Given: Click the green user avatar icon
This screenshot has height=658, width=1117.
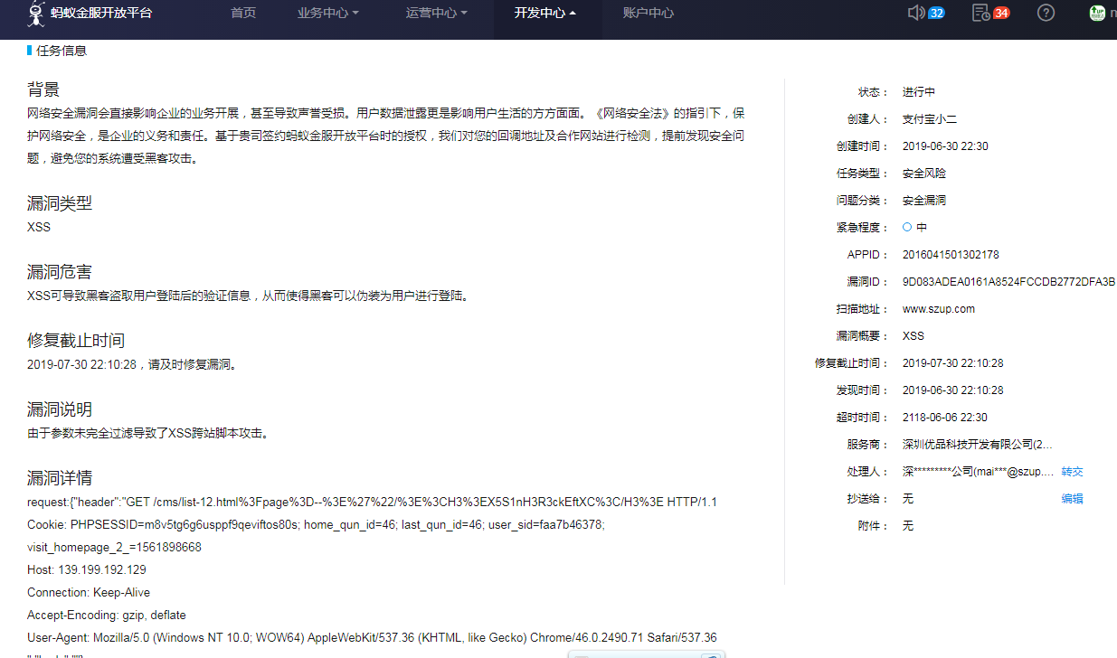Looking at the screenshot, I should (1097, 13).
